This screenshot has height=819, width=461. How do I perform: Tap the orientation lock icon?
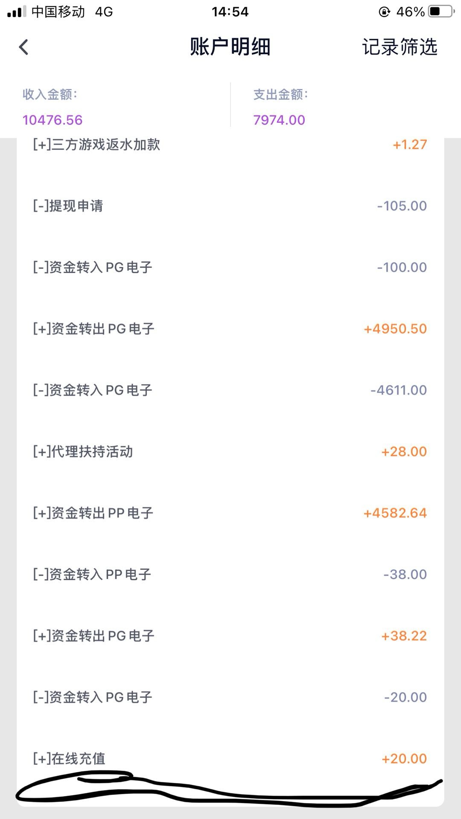[x=384, y=12]
